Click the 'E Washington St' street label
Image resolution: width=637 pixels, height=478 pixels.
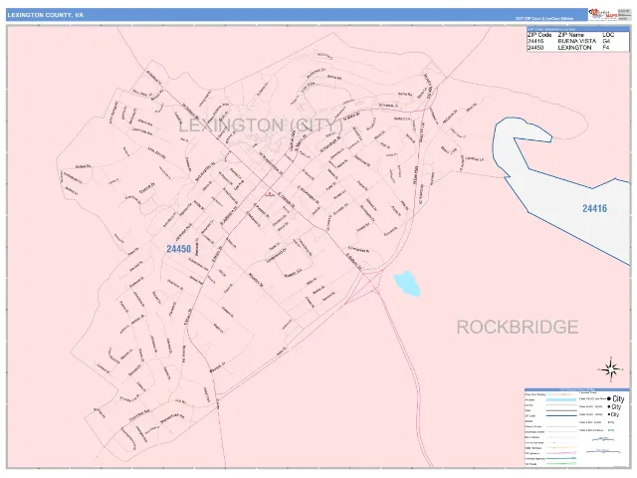coord(308,194)
